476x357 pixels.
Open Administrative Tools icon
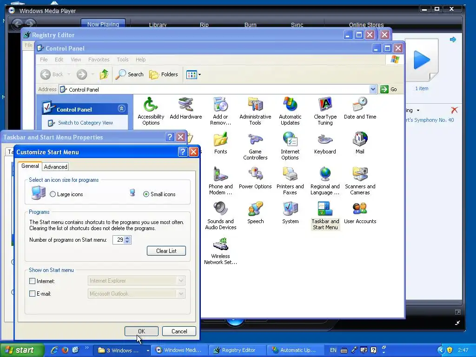pos(255,111)
